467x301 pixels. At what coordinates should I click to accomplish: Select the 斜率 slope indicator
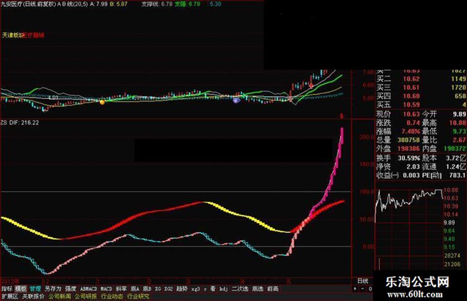click(x=121, y=289)
